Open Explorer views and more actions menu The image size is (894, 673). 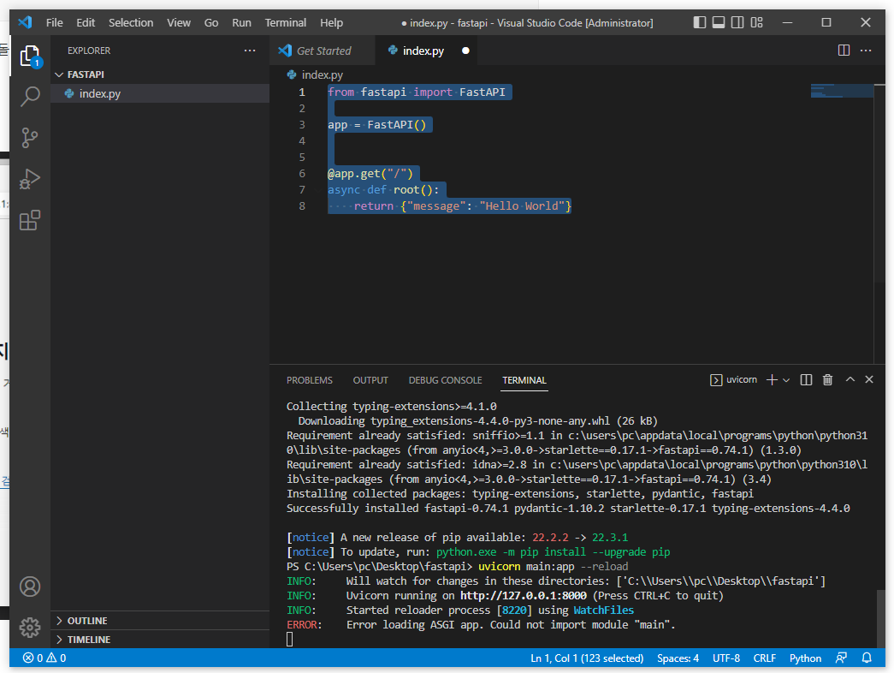point(250,51)
